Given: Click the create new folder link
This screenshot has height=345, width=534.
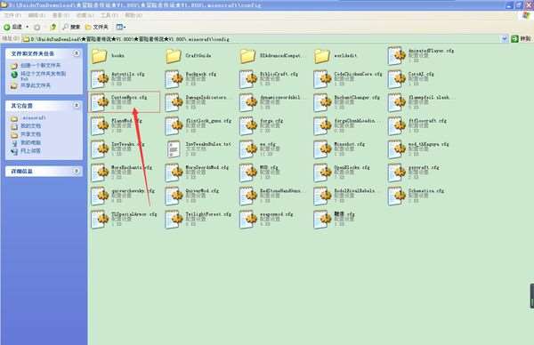Looking at the screenshot, I should tap(41, 65).
